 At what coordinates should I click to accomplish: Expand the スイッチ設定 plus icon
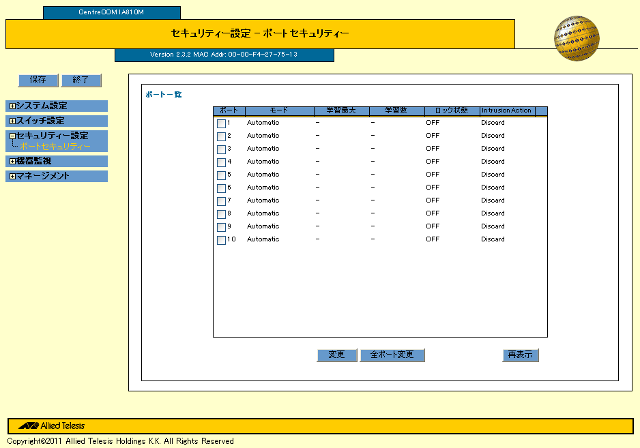12,121
